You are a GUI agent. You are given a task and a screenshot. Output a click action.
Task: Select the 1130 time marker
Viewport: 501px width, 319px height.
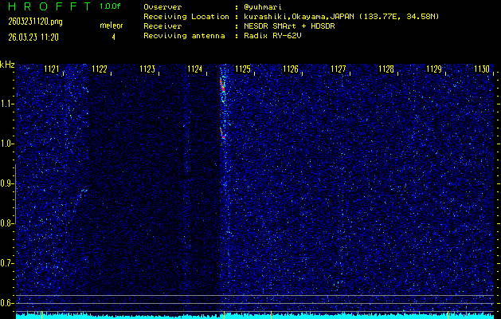481,69
